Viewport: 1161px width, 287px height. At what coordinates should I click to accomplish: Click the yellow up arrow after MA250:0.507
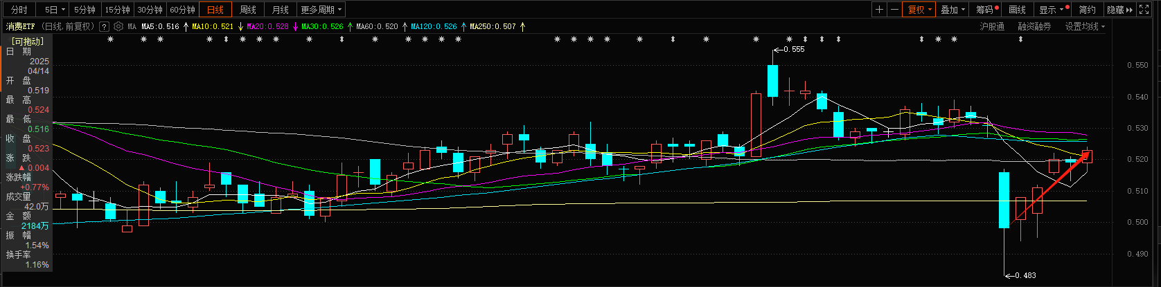(522, 27)
